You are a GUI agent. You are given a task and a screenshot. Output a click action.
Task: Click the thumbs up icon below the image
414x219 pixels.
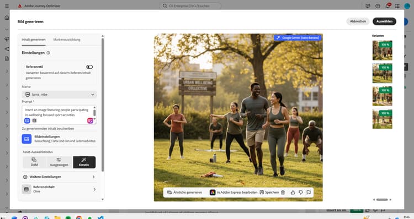pos(293,193)
